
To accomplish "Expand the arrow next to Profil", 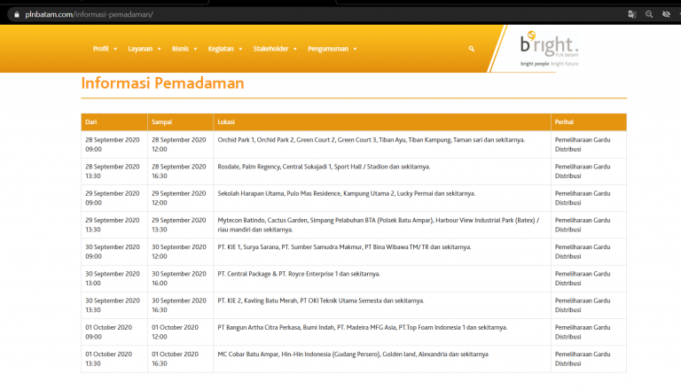I will 115,49.
